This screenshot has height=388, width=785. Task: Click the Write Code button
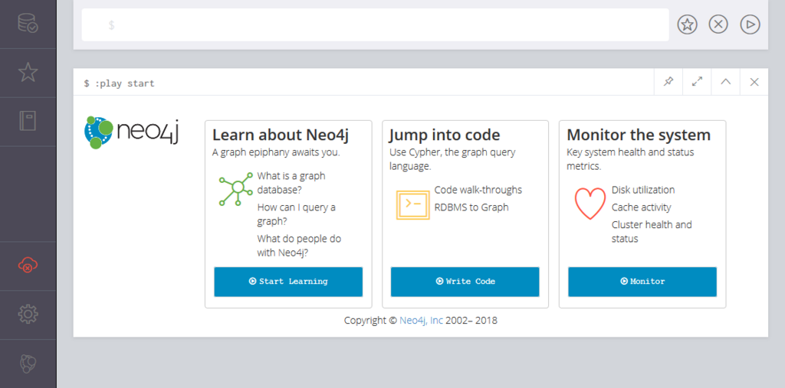click(465, 282)
